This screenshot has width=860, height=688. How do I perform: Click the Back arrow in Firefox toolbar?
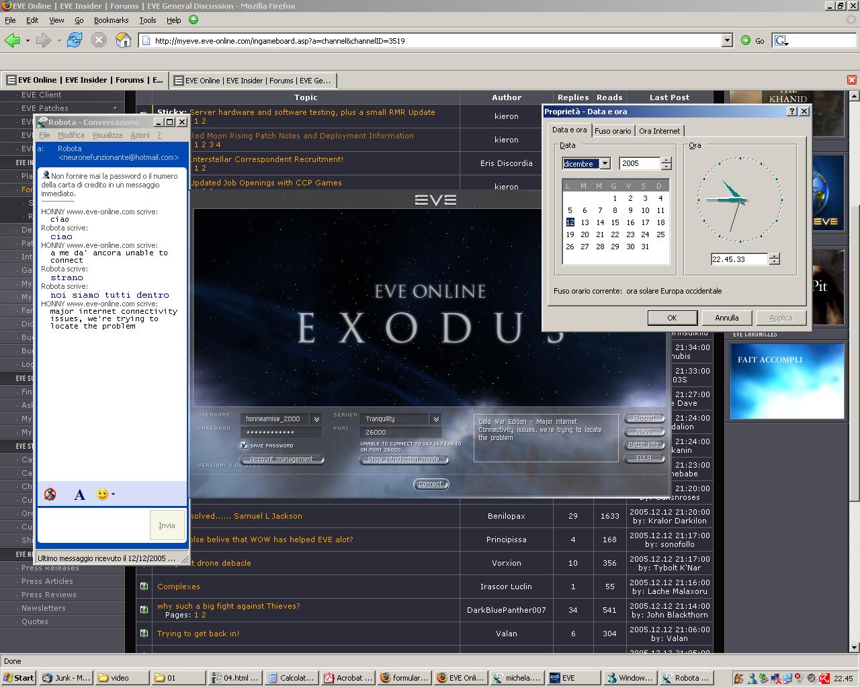(x=12, y=40)
